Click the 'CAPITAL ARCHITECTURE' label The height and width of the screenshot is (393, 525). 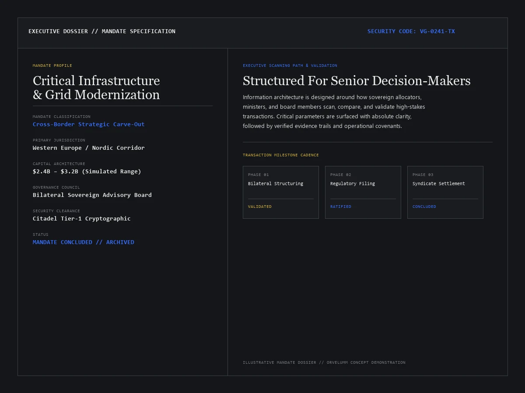(59, 164)
